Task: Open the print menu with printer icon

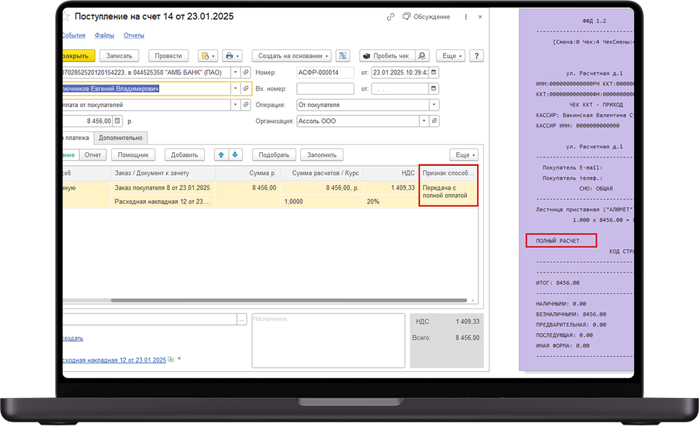Action: coord(232,56)
